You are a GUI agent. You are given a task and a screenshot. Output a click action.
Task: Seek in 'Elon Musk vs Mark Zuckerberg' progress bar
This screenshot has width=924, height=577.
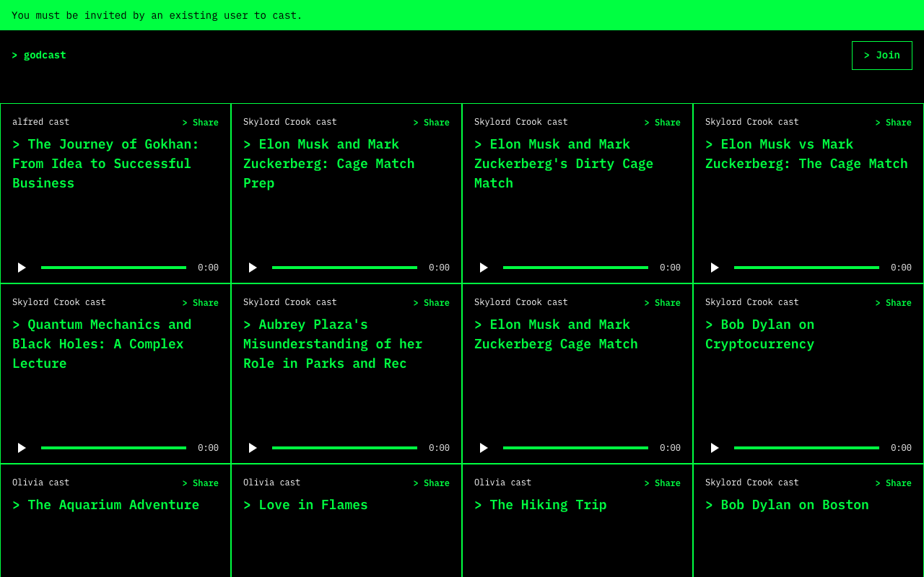pos(806,268)
